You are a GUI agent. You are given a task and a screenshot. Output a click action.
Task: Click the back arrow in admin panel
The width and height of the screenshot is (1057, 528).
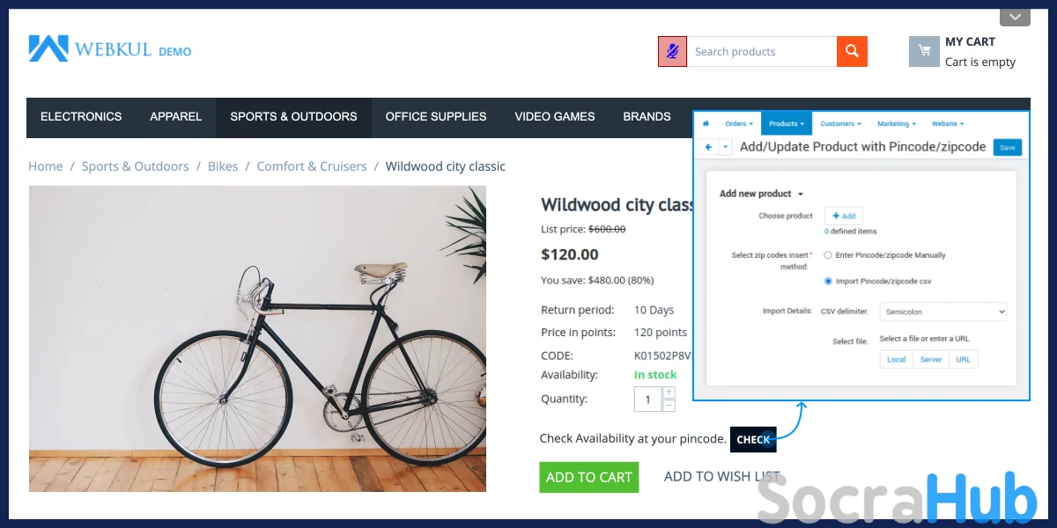tap(709, 147)
